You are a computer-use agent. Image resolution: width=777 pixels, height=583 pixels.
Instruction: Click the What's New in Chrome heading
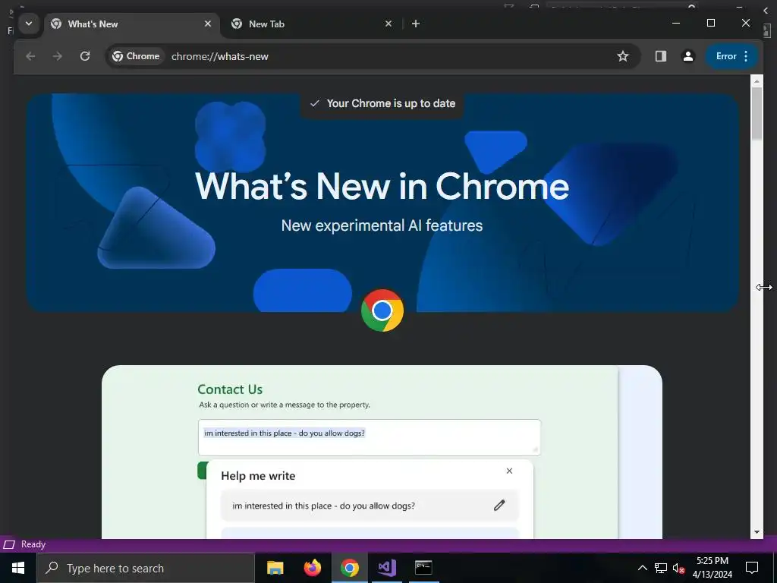382,187
